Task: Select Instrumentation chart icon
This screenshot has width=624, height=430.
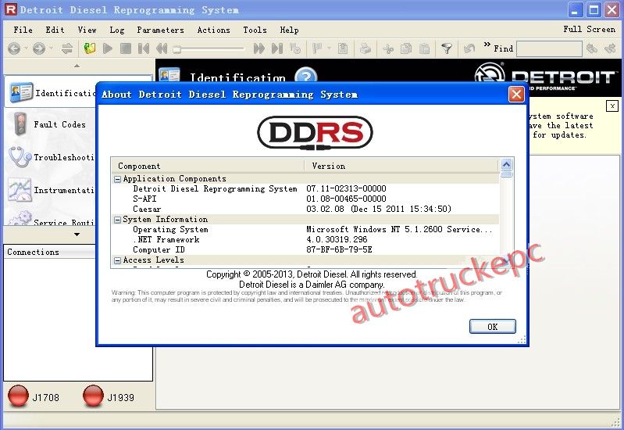Action: (20, 190)
